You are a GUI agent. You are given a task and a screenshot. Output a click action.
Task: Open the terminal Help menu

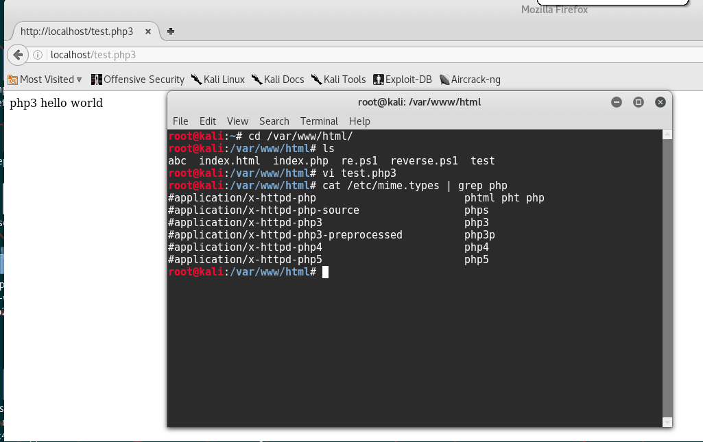point(359,121)
